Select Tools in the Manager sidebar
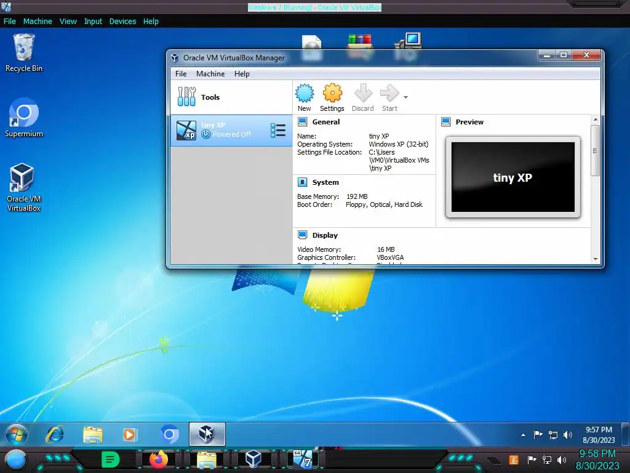Screen dimensions: 630x473 click(231, 97)
